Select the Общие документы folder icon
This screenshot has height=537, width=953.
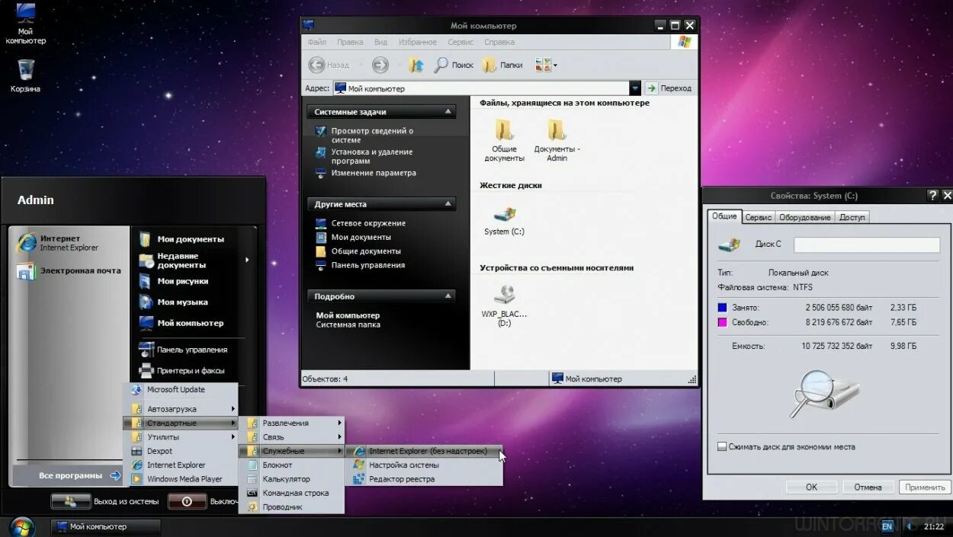pyautogui.click(x=504, y=129)
